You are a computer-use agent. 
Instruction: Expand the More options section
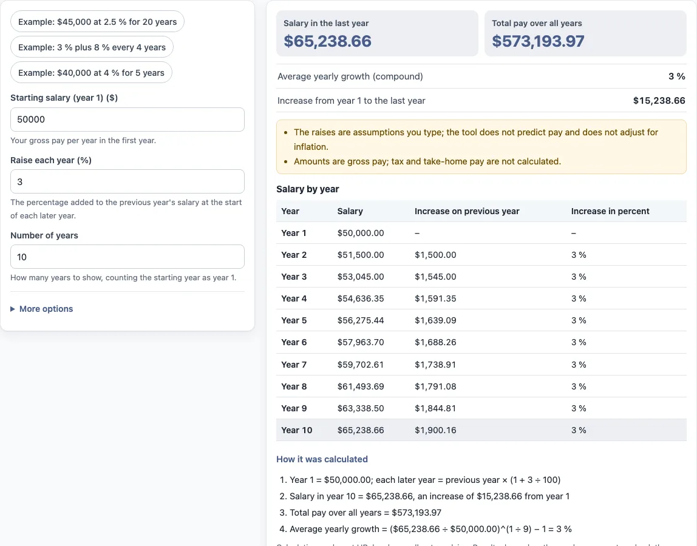pyautogui.click(x=42, y=309)
